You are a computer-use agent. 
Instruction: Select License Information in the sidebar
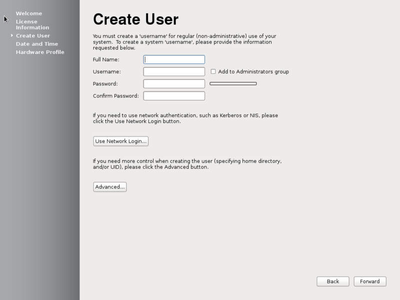click(x=32, y=24)
